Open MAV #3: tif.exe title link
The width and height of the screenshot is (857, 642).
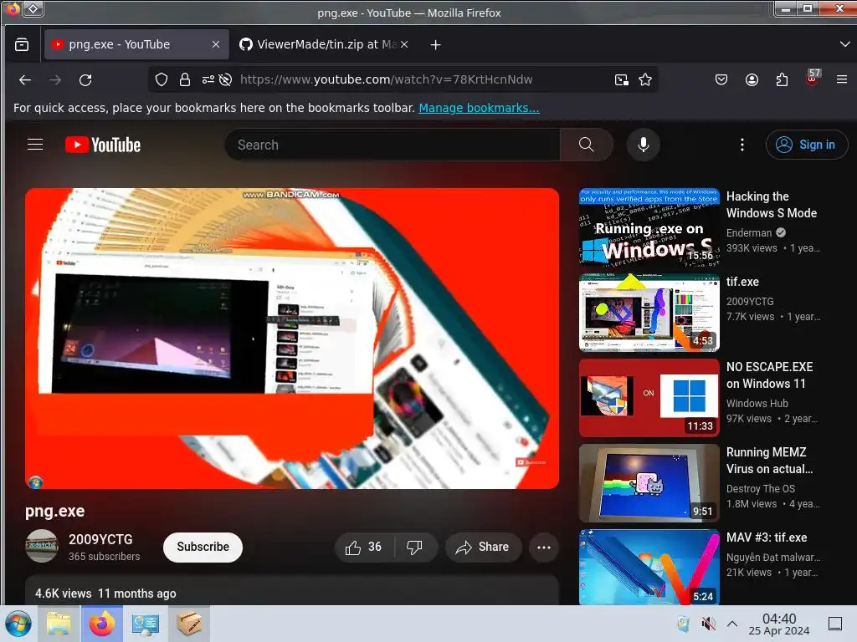(767, 538)
